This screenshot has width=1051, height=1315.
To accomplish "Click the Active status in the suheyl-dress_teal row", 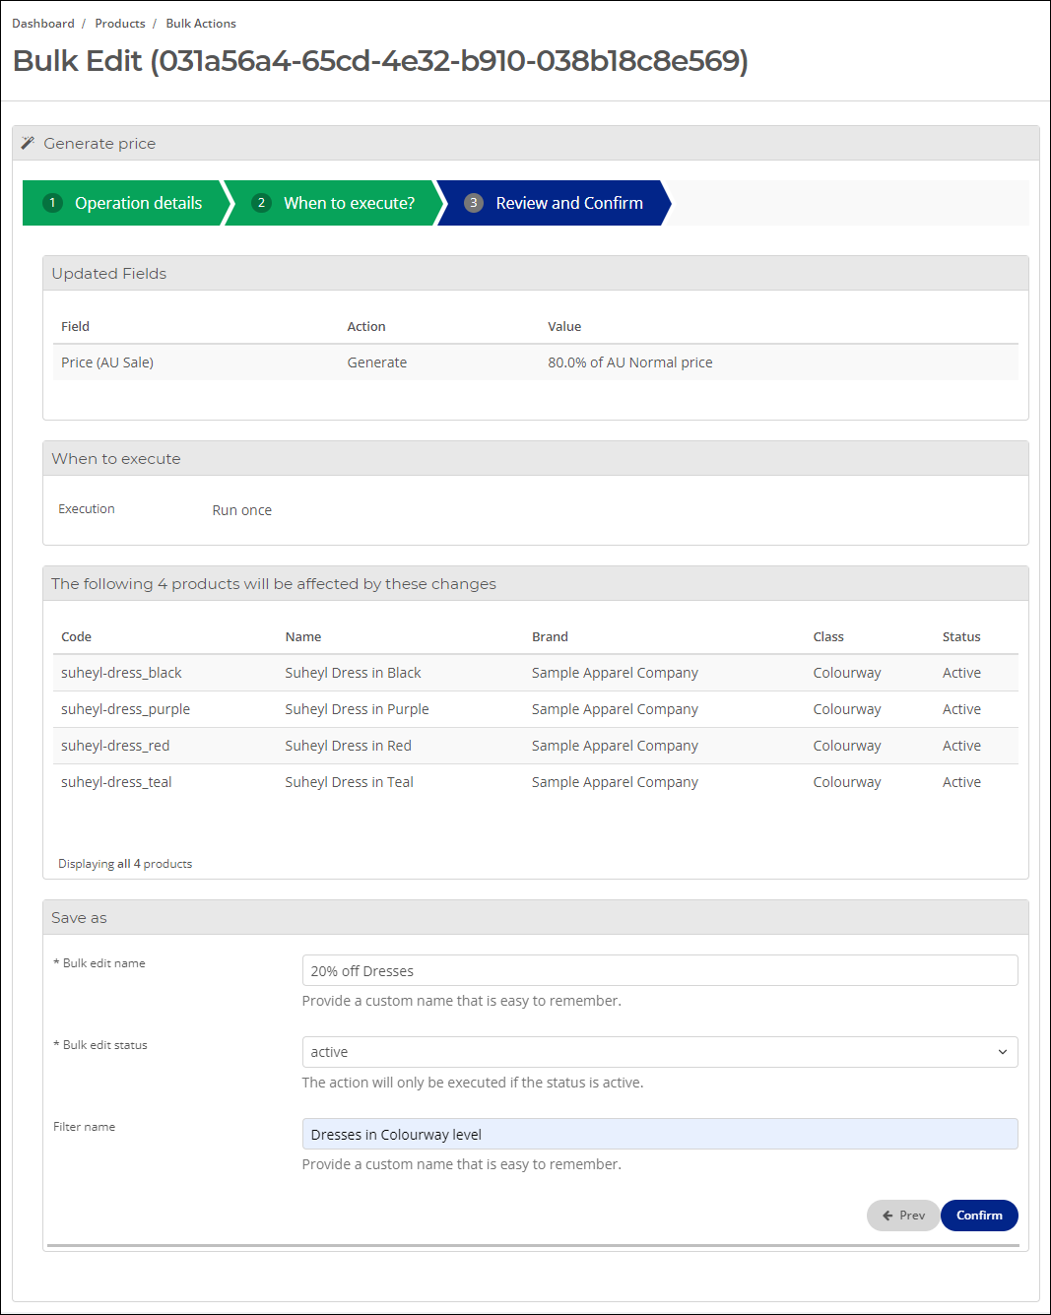I will pyautogui.click(x=961, y=782).
